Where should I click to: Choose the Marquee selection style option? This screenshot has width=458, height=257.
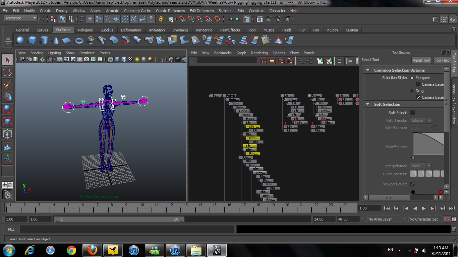tap(412, 78)
